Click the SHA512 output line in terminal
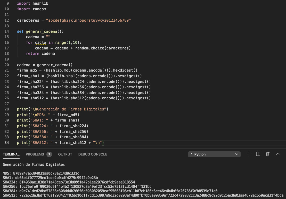Image resolution: width=286 pixels, height=199 pixels. tap(143, 195)
